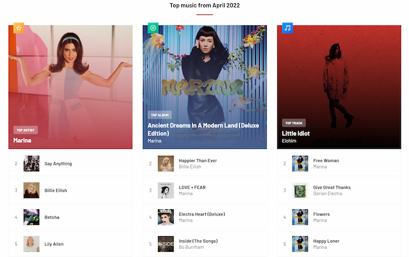Click Lily Allen artist thumbnail

[x=31, y=244]
